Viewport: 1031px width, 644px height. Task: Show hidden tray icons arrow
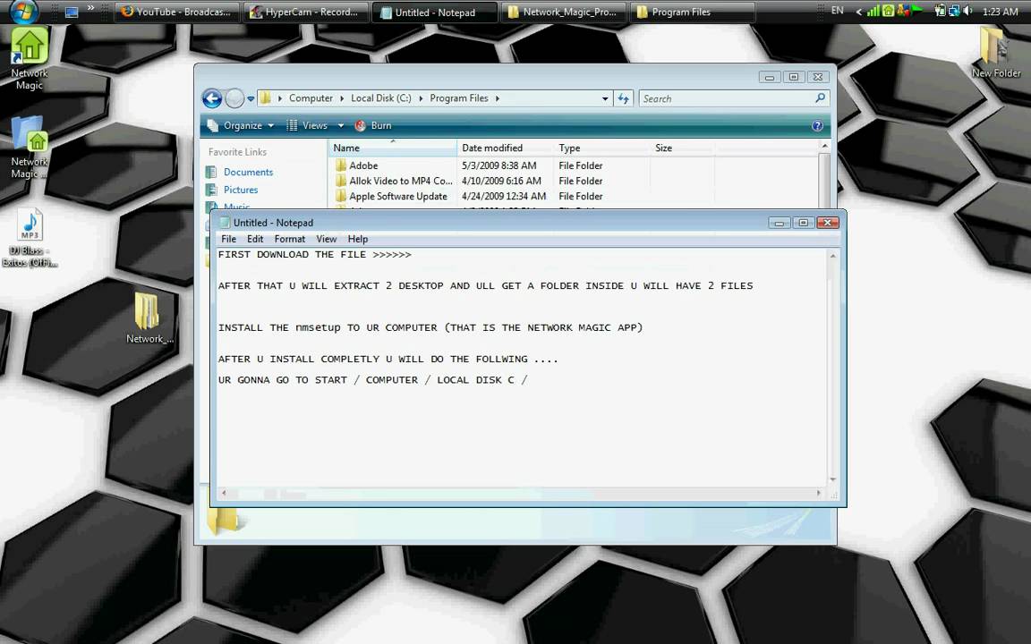click(858, 11)
